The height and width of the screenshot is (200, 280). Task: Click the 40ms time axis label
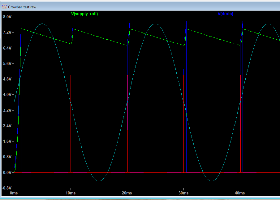click(x=240, y=193)
